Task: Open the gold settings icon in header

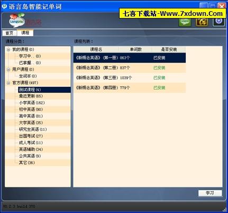Action: pos(202,22)
